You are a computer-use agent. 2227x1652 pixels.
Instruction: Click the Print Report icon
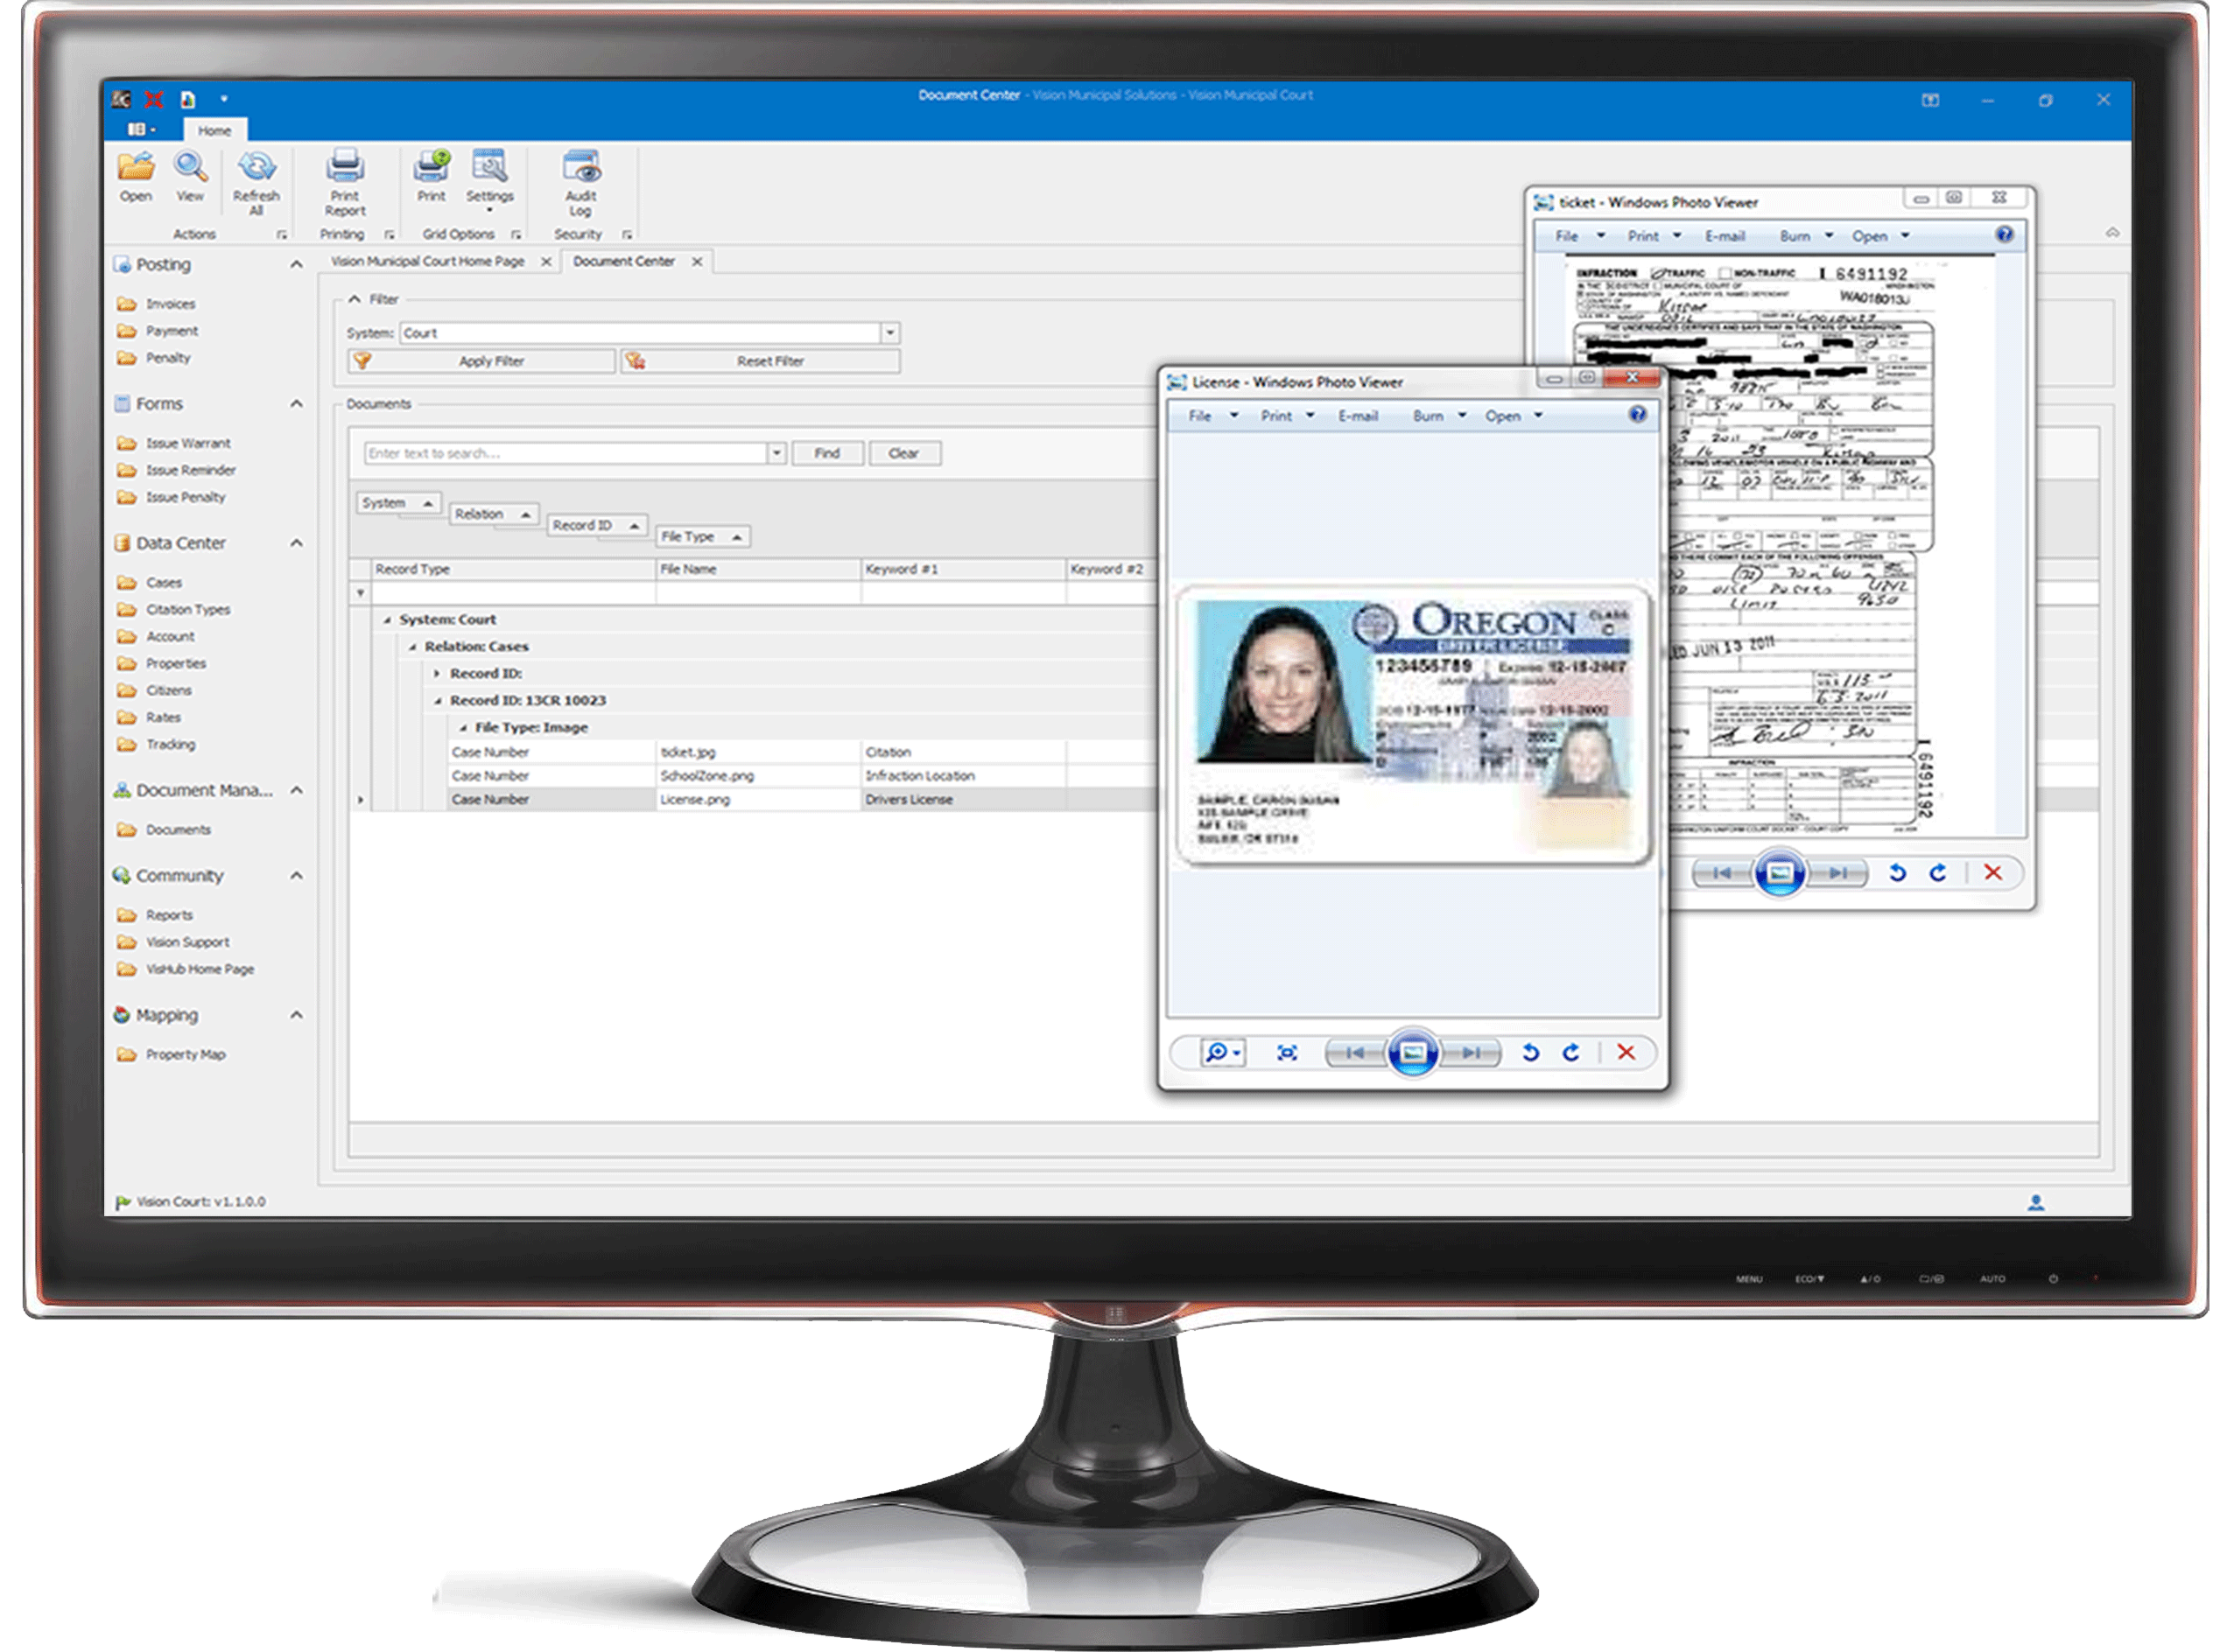point(345,166)
